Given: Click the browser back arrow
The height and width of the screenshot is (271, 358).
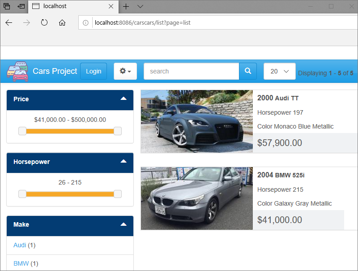Looking at the screenshot, I should point(9,23).
